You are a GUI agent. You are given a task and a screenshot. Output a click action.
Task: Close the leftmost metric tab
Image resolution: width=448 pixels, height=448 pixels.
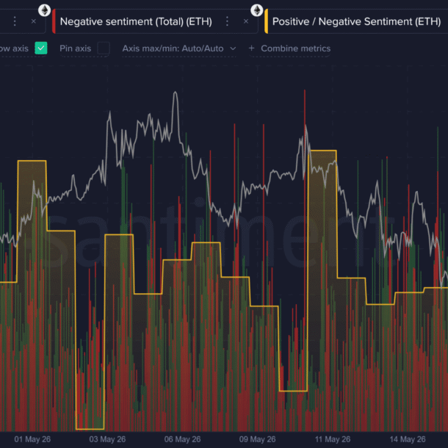(34, 21)
